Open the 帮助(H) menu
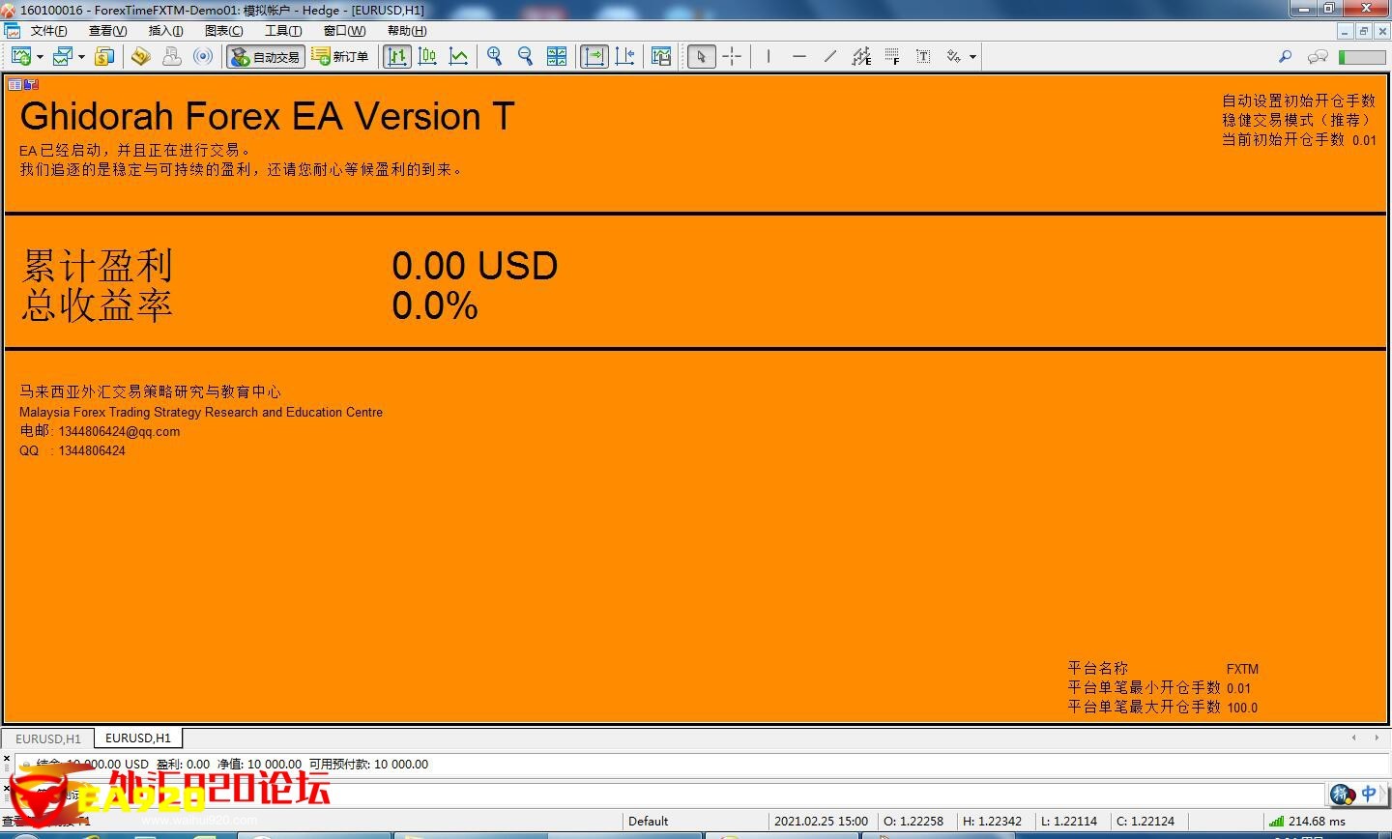Screen dimensions: 1392x839 (407, 31)
